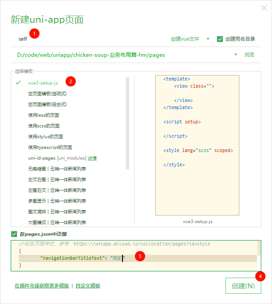Screen dimensions: 272x304
Task: Click the template code preview thumbnail
Action: point(197,145)
